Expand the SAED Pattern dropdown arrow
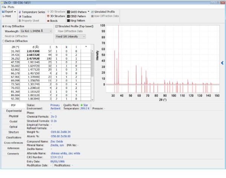 [x=89, y=12]
